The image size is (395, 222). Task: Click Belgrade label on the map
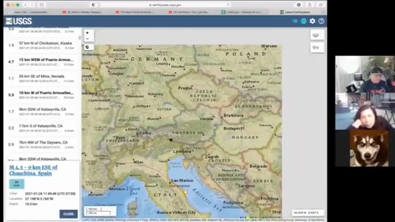coord(258,166)
